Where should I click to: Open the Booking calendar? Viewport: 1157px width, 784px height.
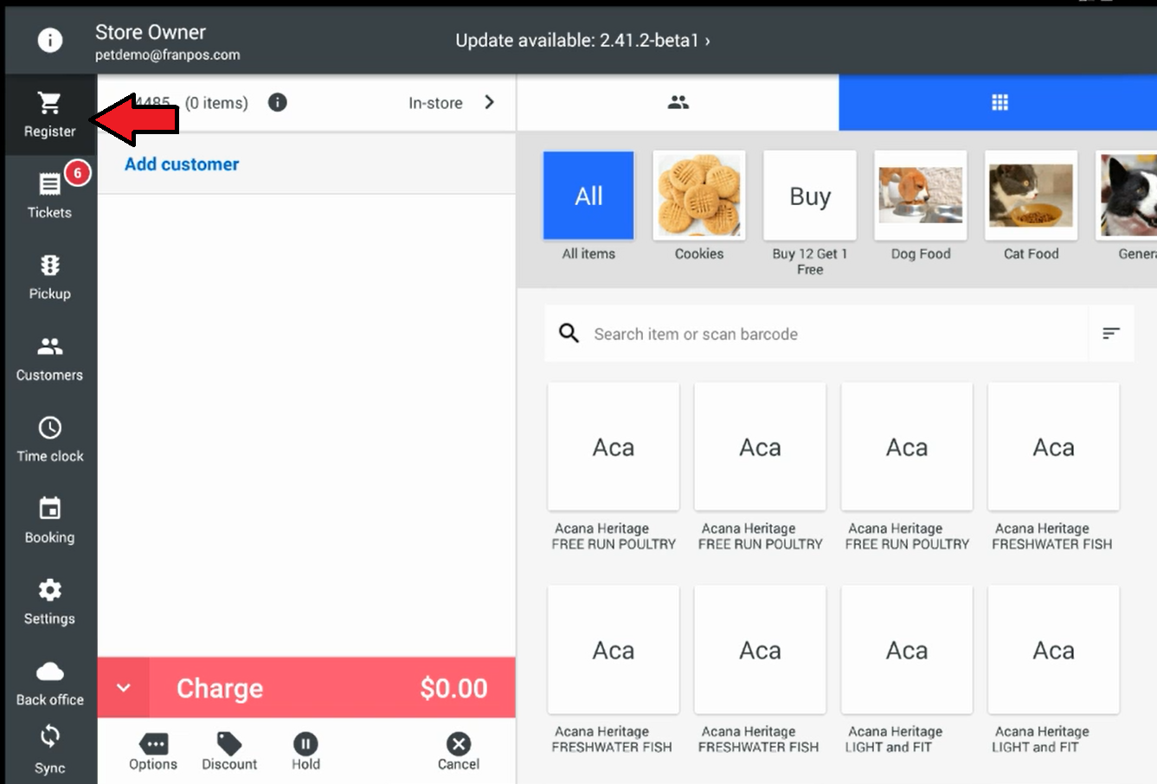[x=49, y=521]
